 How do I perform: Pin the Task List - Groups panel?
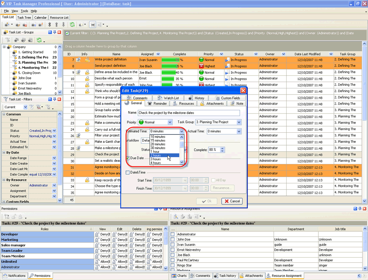tap(55, 32)
